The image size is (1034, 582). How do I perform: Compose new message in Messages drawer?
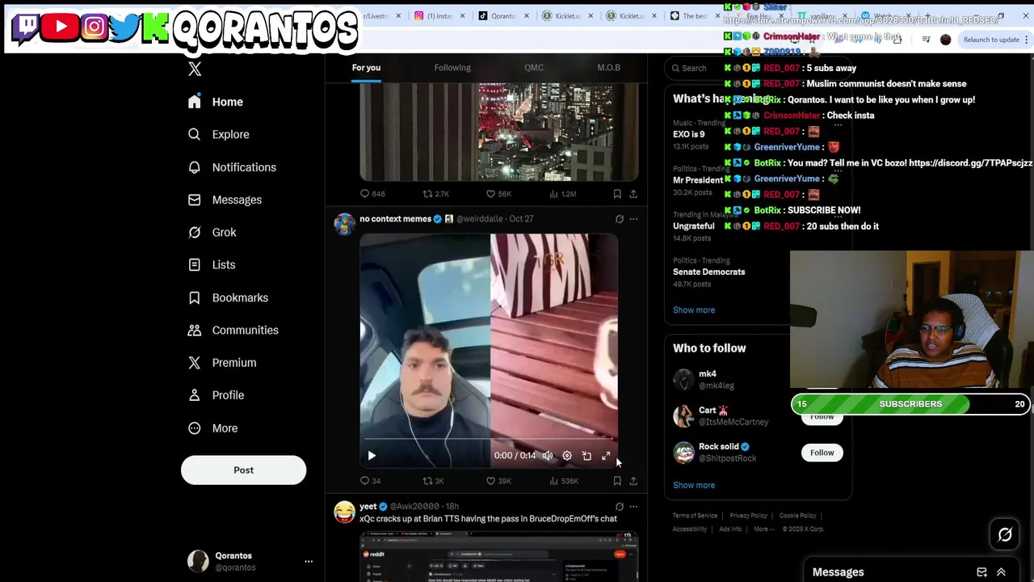tap(981, 572)
